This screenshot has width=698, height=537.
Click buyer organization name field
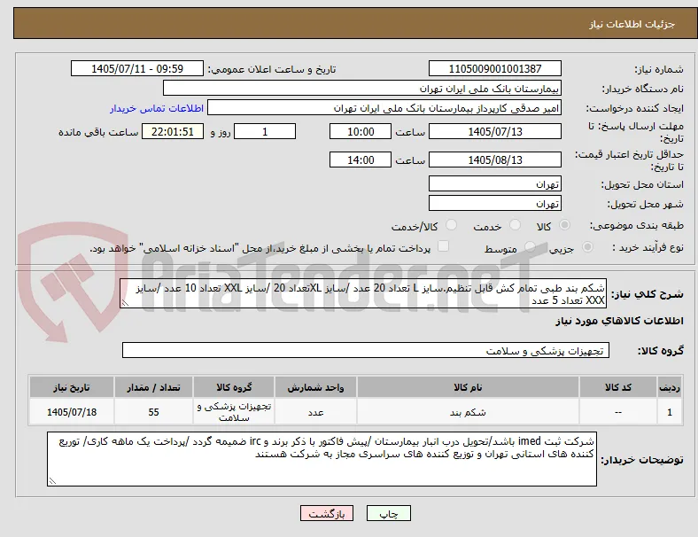[362, 88]
